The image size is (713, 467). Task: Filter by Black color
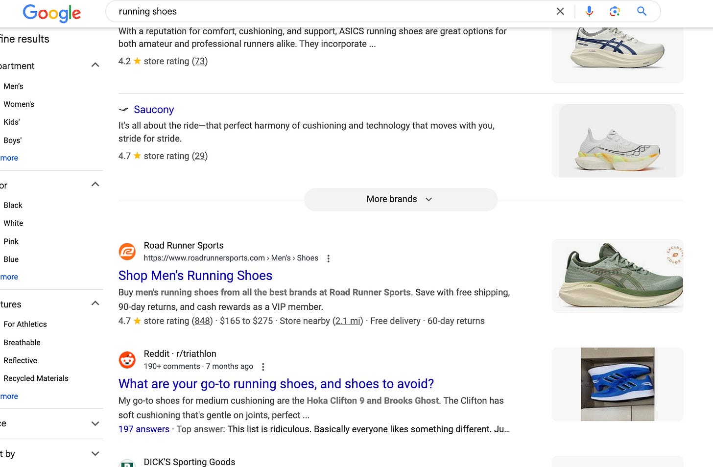[x=13, y=205]
